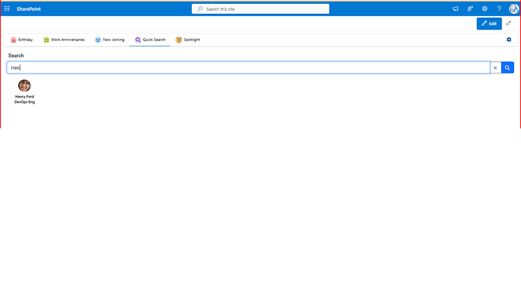Open SharePoint settings gear
Screen dimensions: 521x293
tap(484, 8)
